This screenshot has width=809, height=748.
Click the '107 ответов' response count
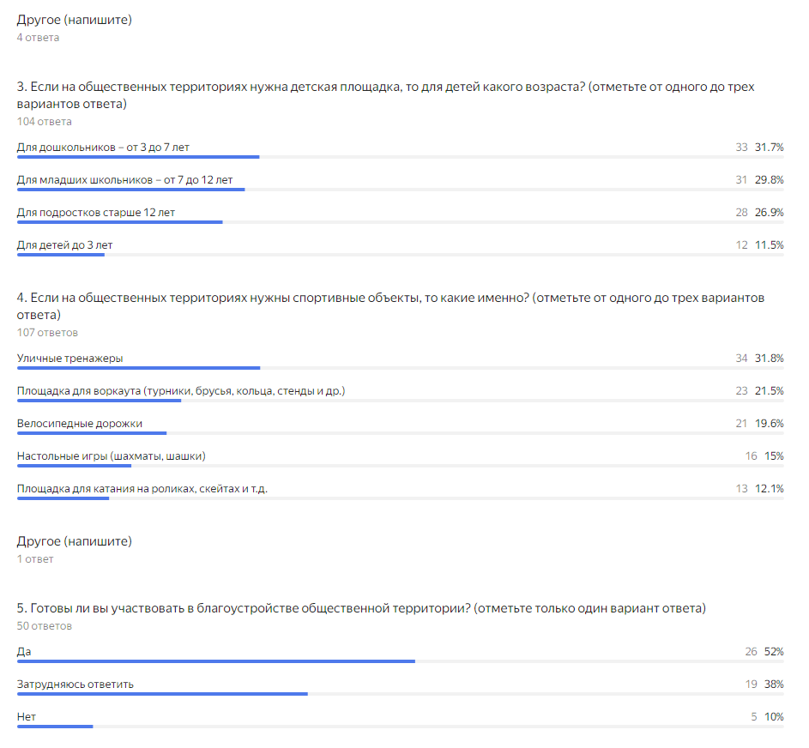tap(47, 333)
